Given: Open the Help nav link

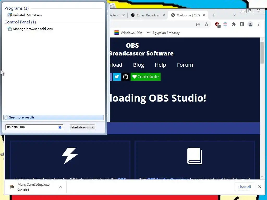Looking at the screenshot, I should coord(160,65).
